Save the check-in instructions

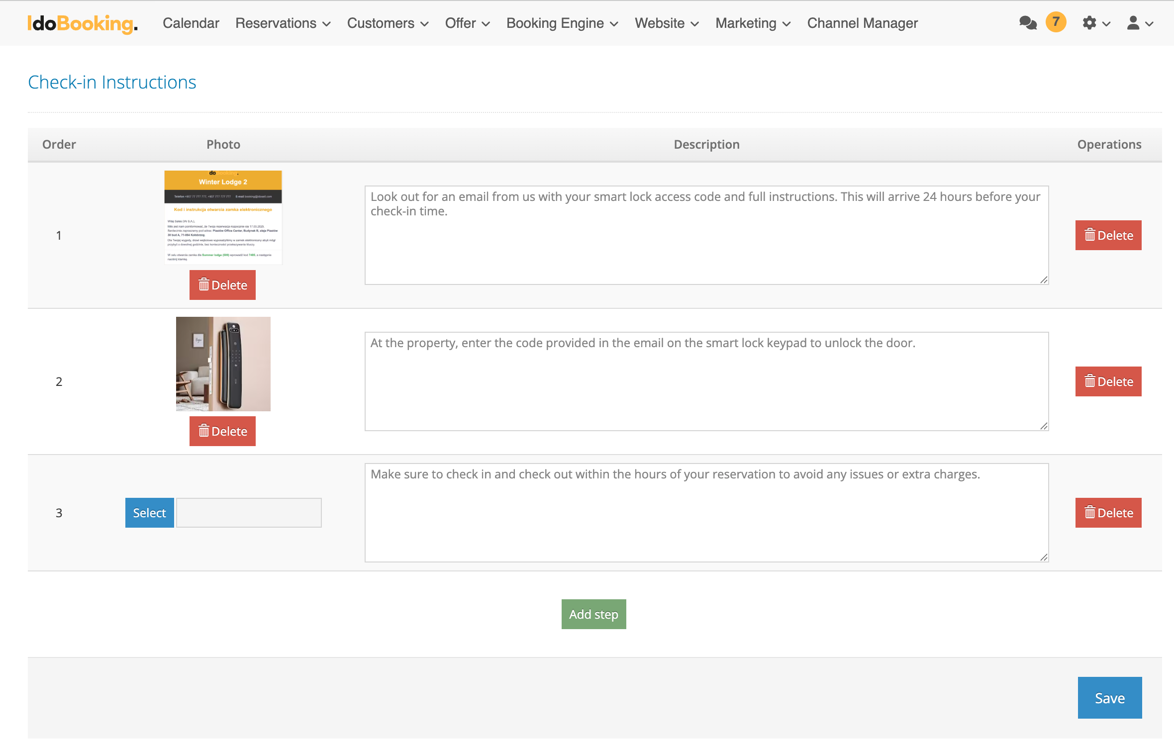pos(1109,698)
